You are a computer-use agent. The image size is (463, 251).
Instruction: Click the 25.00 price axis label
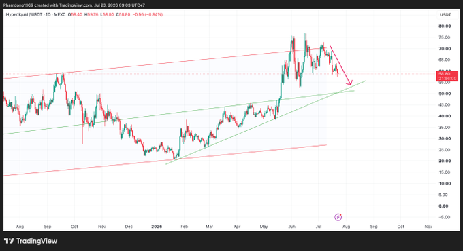[x=445, y=150]
